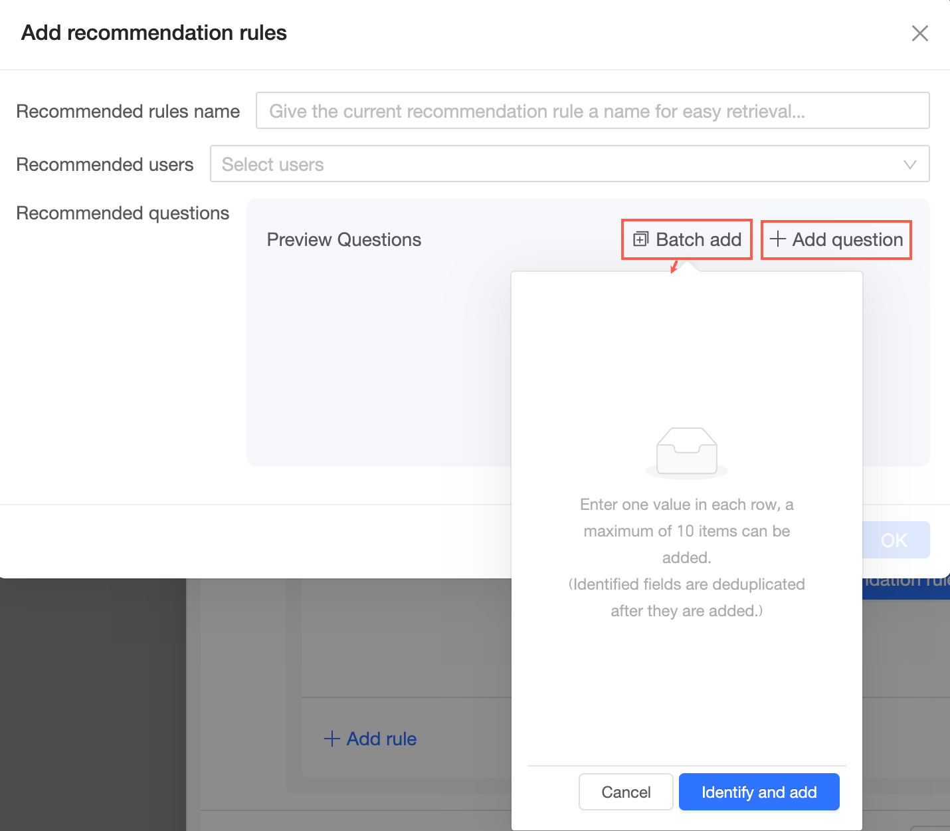Click the Add rule link

point(381,739)
